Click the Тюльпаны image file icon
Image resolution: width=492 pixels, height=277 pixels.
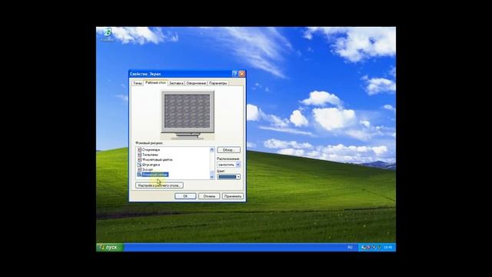pyautogui.click(x=139, y=155)
